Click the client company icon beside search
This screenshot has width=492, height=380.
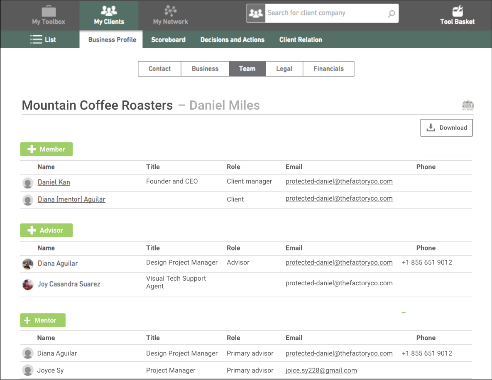256,13
